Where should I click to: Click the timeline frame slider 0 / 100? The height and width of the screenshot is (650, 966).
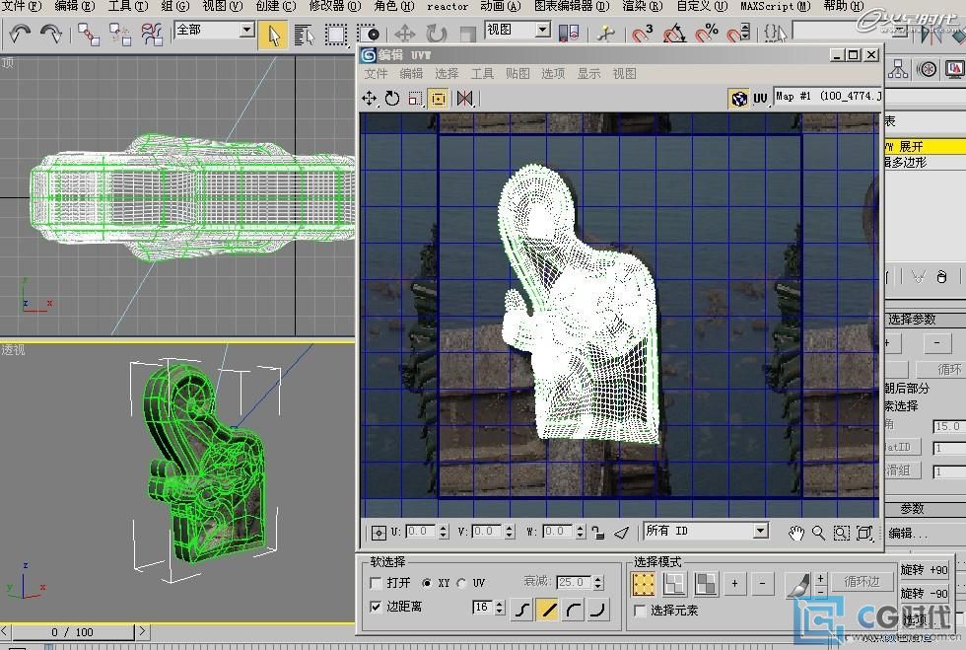(x=73, y=632)
